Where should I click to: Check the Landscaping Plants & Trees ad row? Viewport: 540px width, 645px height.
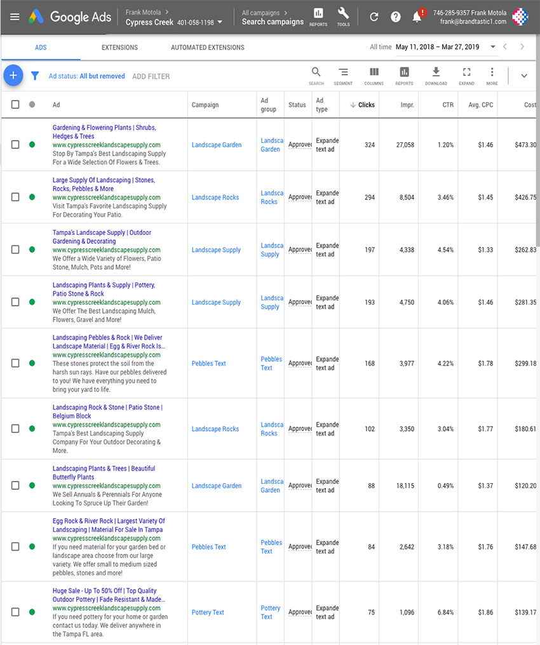[15, 486]
